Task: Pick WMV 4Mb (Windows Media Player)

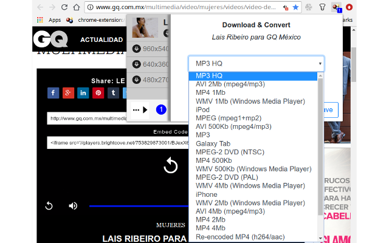Action: point(253,186)
